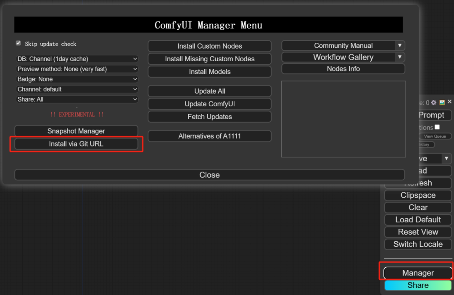Open Share: All dropdown

(x=77, y=99)
